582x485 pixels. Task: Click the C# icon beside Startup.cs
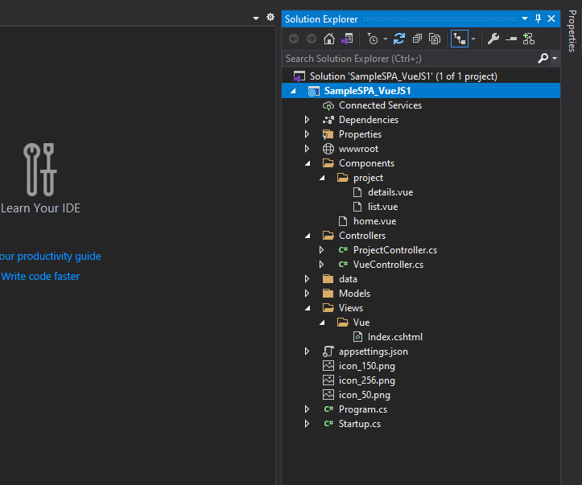point(328,423)
